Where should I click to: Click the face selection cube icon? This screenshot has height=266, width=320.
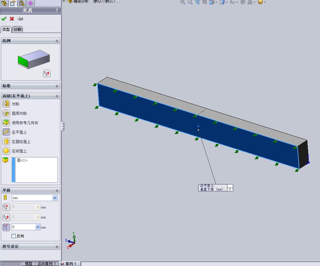click(5, 160)
